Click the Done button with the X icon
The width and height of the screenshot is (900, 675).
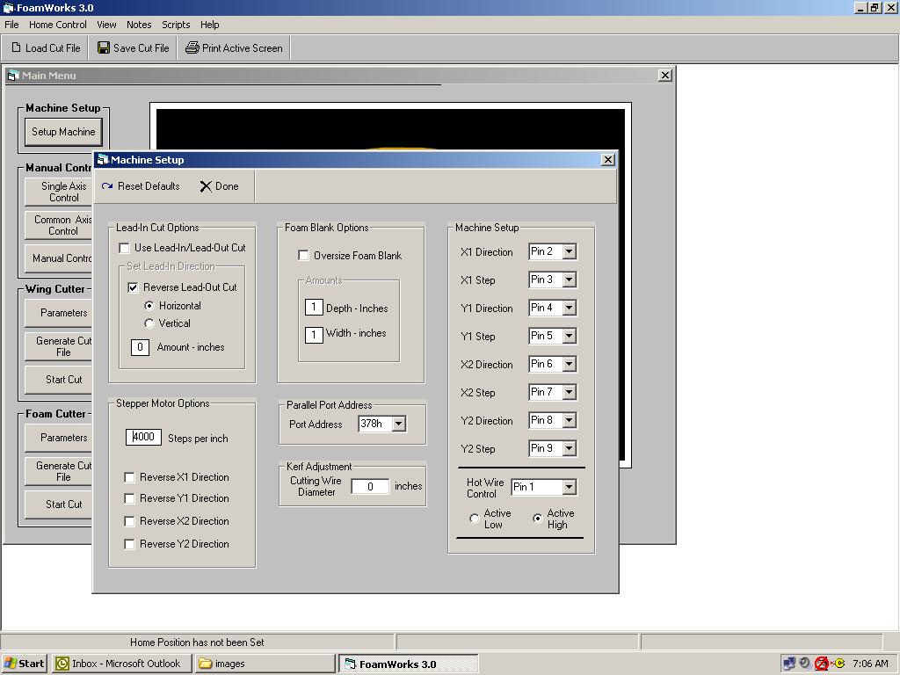pyautogui.click(x=207, y=185)
